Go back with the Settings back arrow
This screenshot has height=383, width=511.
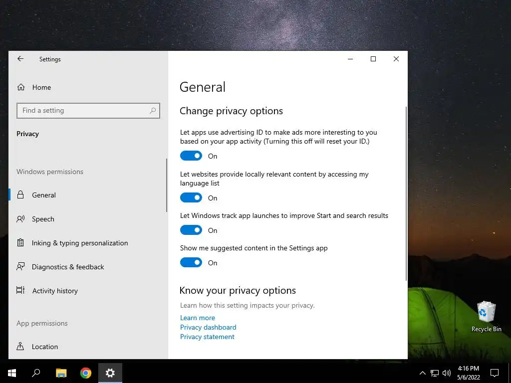pyautogui.click(x=20, y=59)
